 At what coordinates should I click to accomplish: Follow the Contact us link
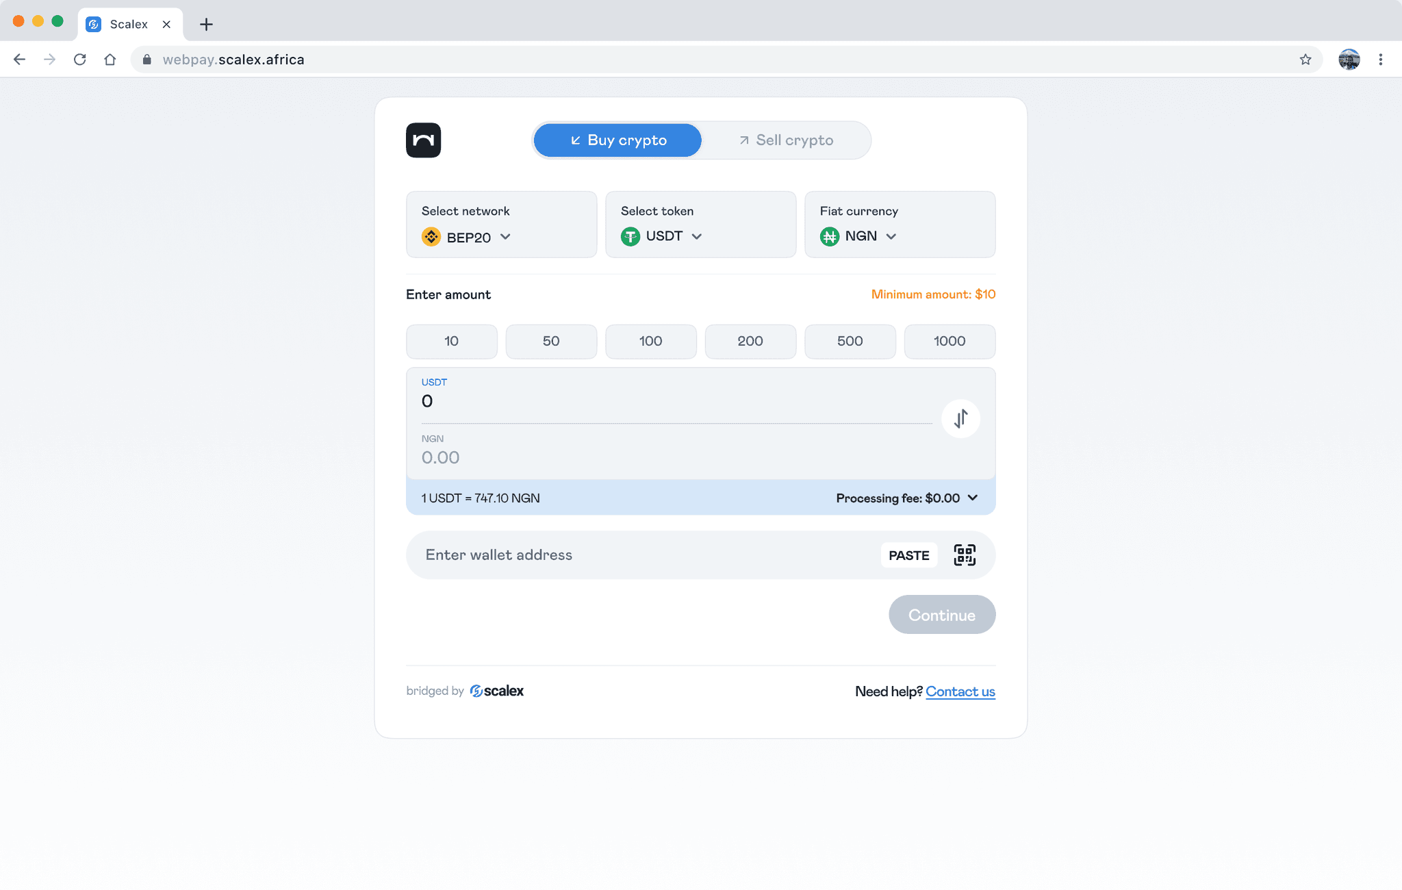pyautogui.click(x=960, y=691)
